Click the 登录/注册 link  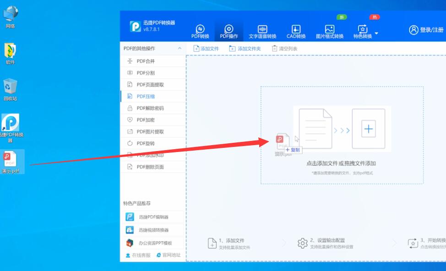pos(432,30)
